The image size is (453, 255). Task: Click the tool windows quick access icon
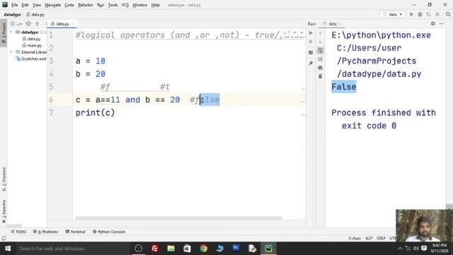pyautogui.click(x=4, y=238)
